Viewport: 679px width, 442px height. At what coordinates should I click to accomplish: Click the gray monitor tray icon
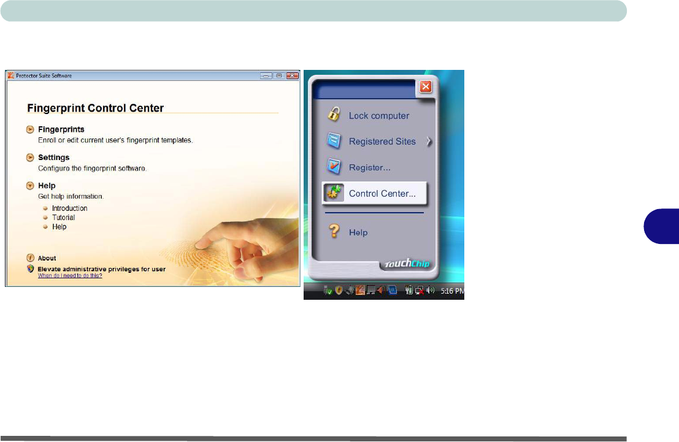point(370,290)
